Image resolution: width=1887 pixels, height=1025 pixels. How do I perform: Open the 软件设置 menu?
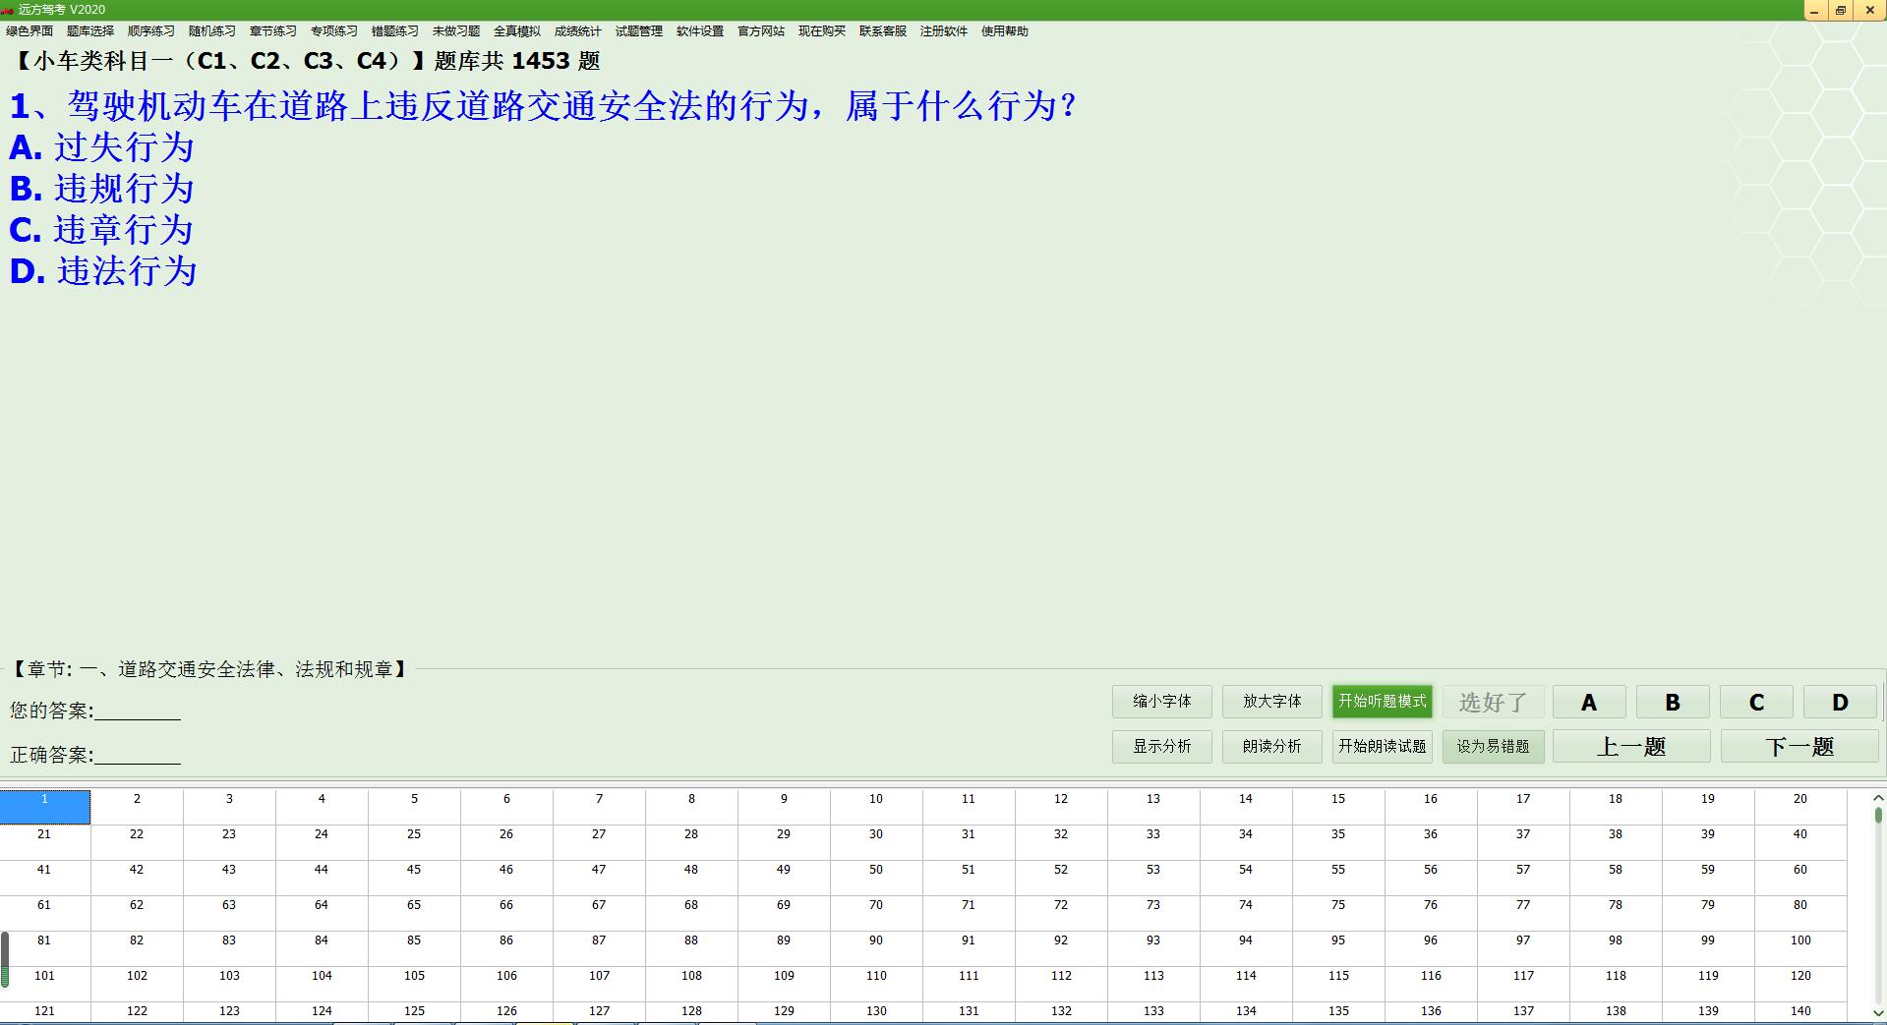[700, 31]
